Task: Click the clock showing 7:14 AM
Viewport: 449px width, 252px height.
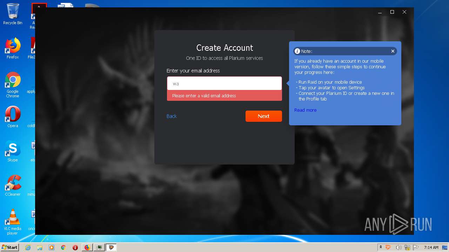Action: [x=431, y=247]
